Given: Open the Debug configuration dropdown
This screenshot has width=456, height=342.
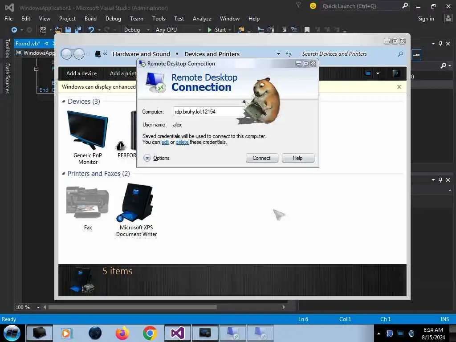Looking at the screenshot, I should tap(148, 30).
